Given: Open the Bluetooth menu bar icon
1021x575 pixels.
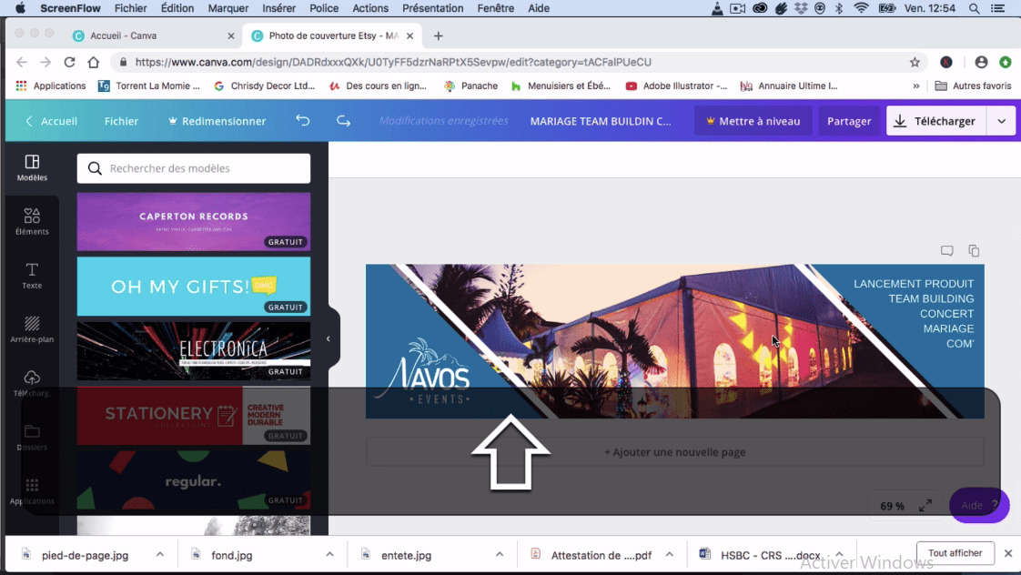Looking at the screenshot, I should (x=839, y=8).
